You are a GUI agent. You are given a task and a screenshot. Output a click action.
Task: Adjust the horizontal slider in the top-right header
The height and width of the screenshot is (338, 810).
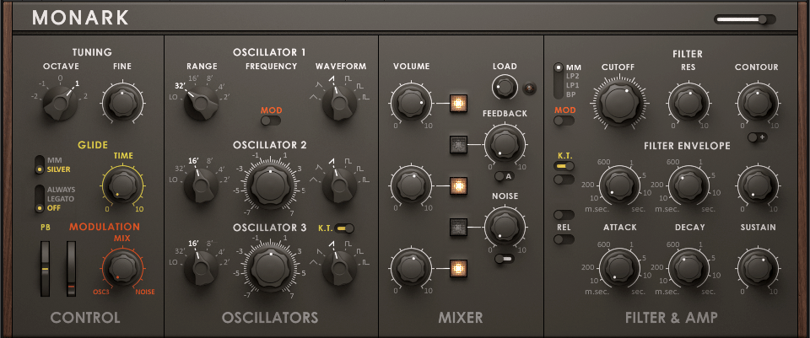(745, 19)
